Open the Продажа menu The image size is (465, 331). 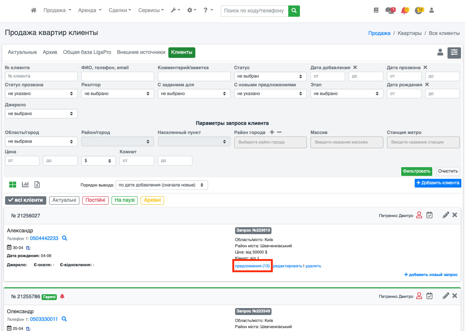click(x=57, y=11)
